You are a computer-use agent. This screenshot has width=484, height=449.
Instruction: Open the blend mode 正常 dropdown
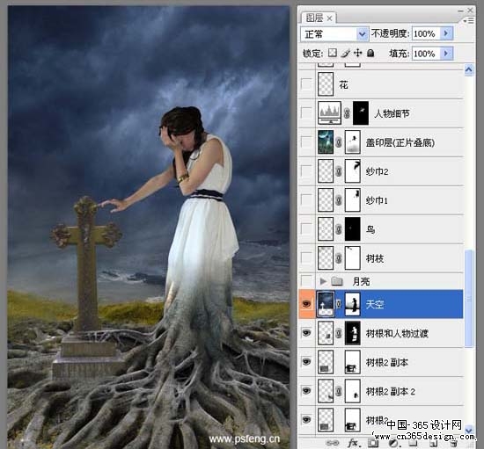tap(334, 34)
